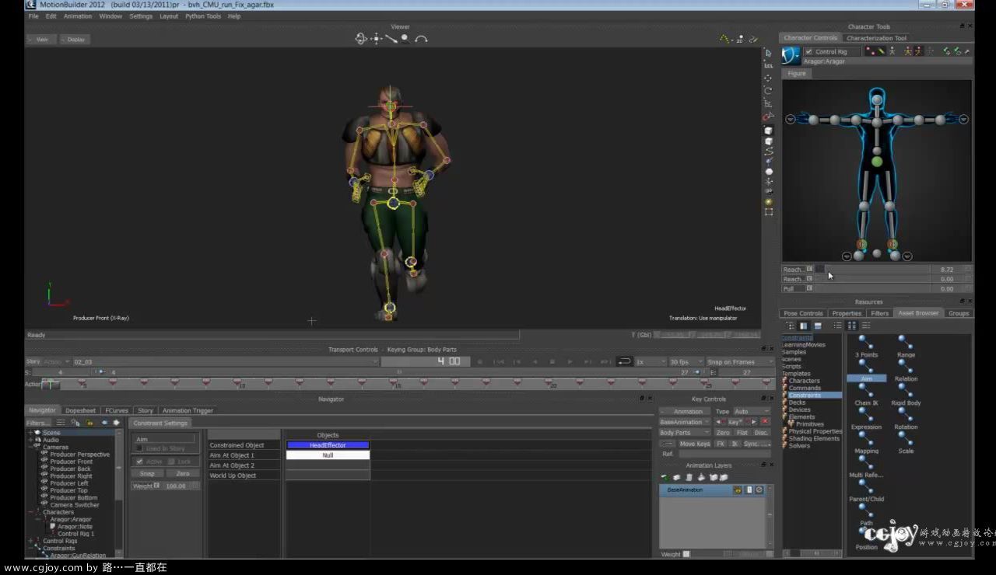
Task: Click the green hips effector on Figure
Action: click(x=877, y=162)
